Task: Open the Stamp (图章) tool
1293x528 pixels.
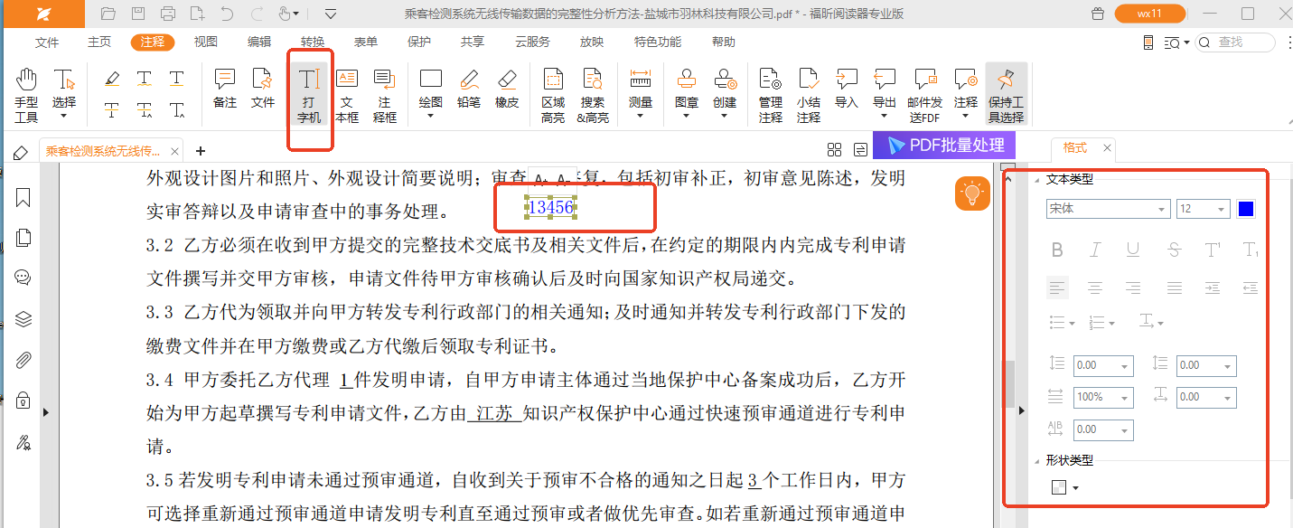Action: pyautogui.click(x=687, y=89)
